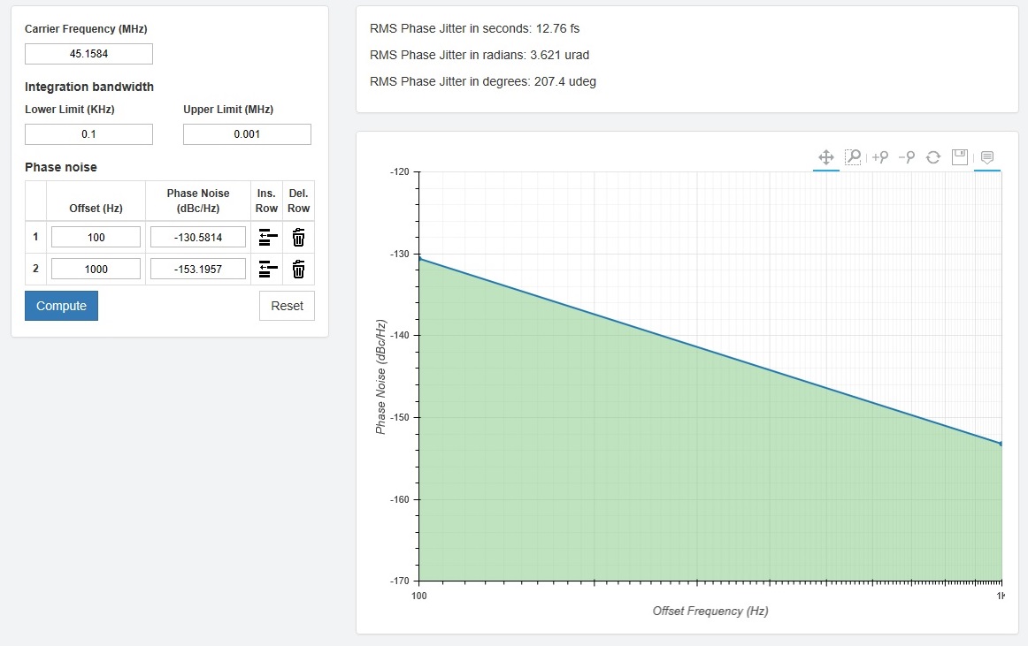Click the 'RMS Phase Jitter in seconds' result
Viewport: 1028px width, 646px height.
[475, 28]
